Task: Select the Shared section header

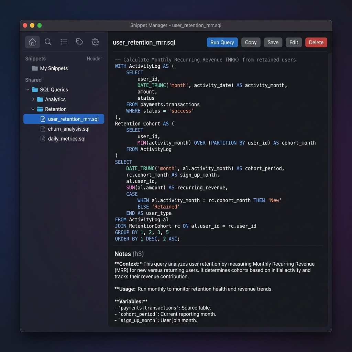Action: coord(33,80)
